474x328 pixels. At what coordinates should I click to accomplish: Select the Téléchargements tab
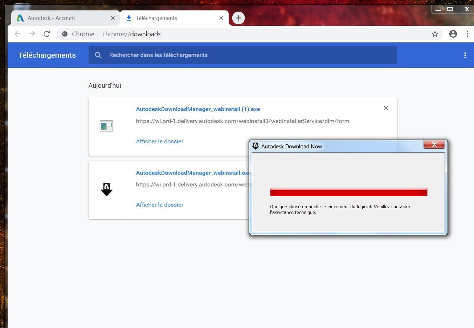click(x=174, y=18)
